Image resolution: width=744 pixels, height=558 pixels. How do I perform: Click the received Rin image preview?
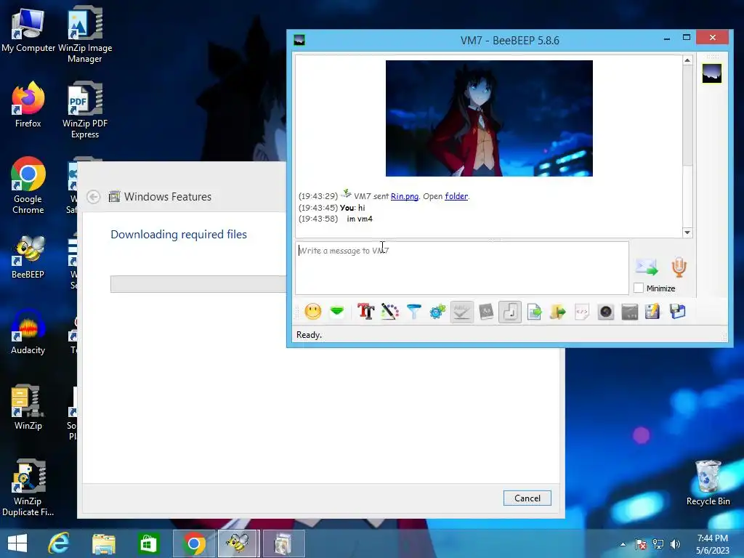489,118
